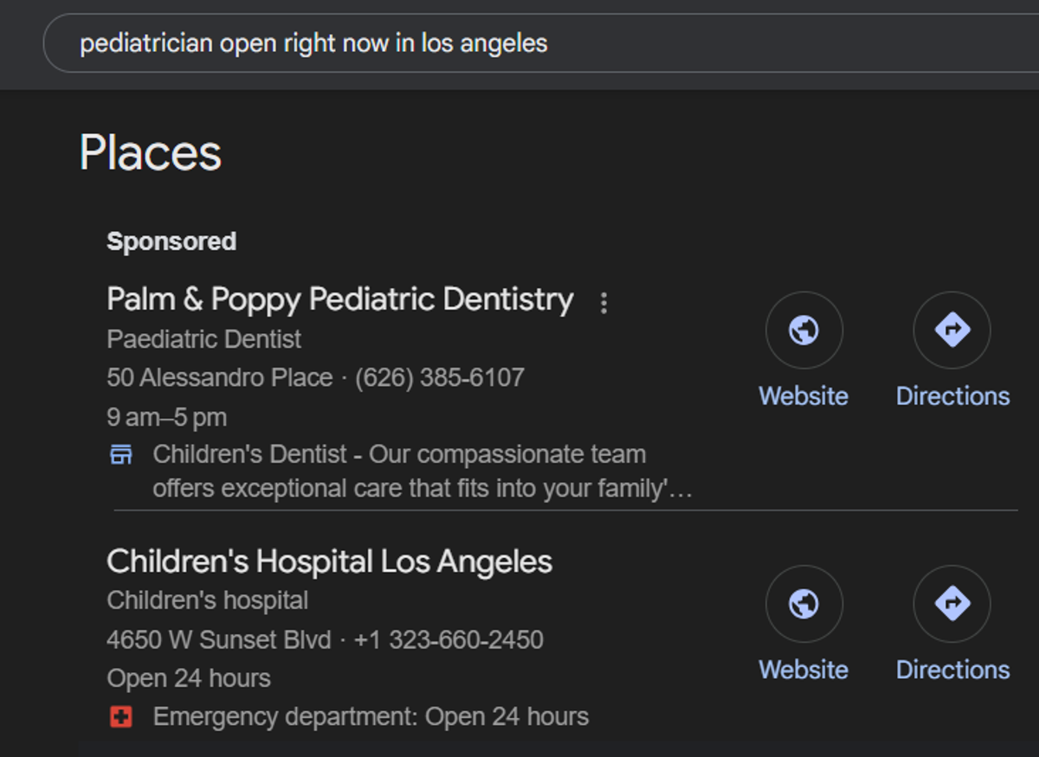Open the three-dot menu beside Palm & Poppy

[x=604, y=303]
